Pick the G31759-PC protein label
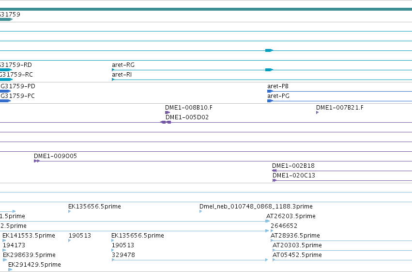 coord(17,96)
